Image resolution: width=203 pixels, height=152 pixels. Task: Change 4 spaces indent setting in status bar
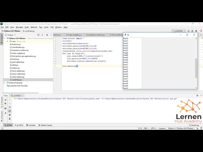(x=162, y=128)
